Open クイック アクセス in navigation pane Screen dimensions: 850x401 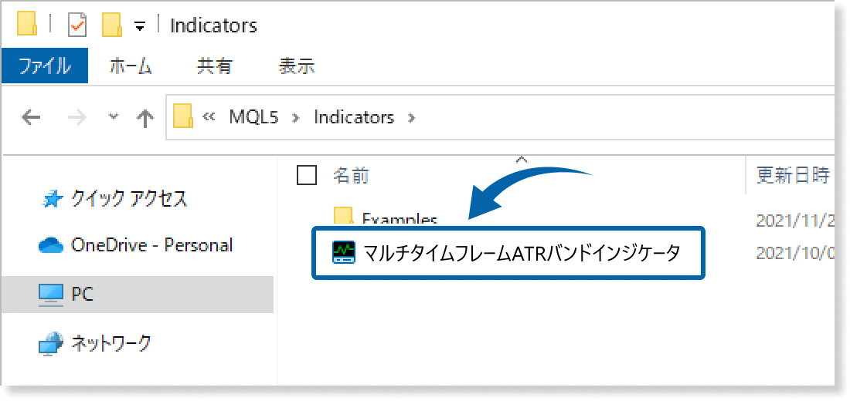(x=130, y=199)
